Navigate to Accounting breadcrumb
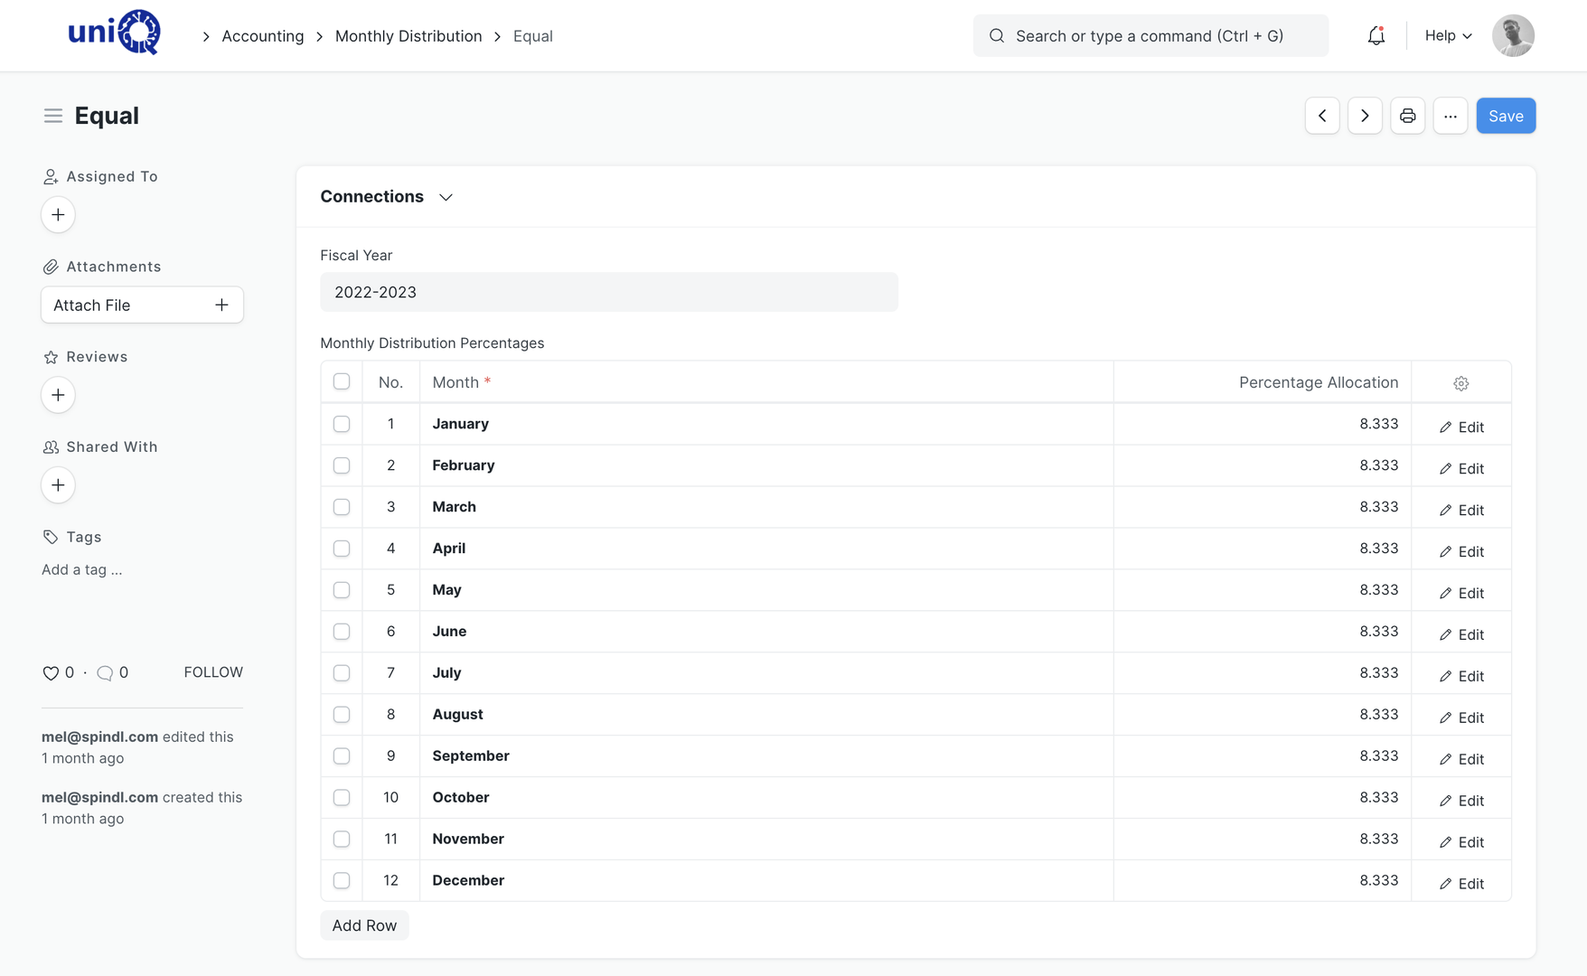Image resolution: width=1587 pixels, height=976 pixels. 263,36
